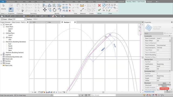This screenshot has height=97, width=173.
Task: Toggle Top is Attached checkbox
Action: point(158,52)
